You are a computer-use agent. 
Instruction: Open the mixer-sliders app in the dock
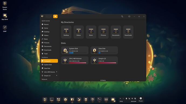(x=106, y=100)
